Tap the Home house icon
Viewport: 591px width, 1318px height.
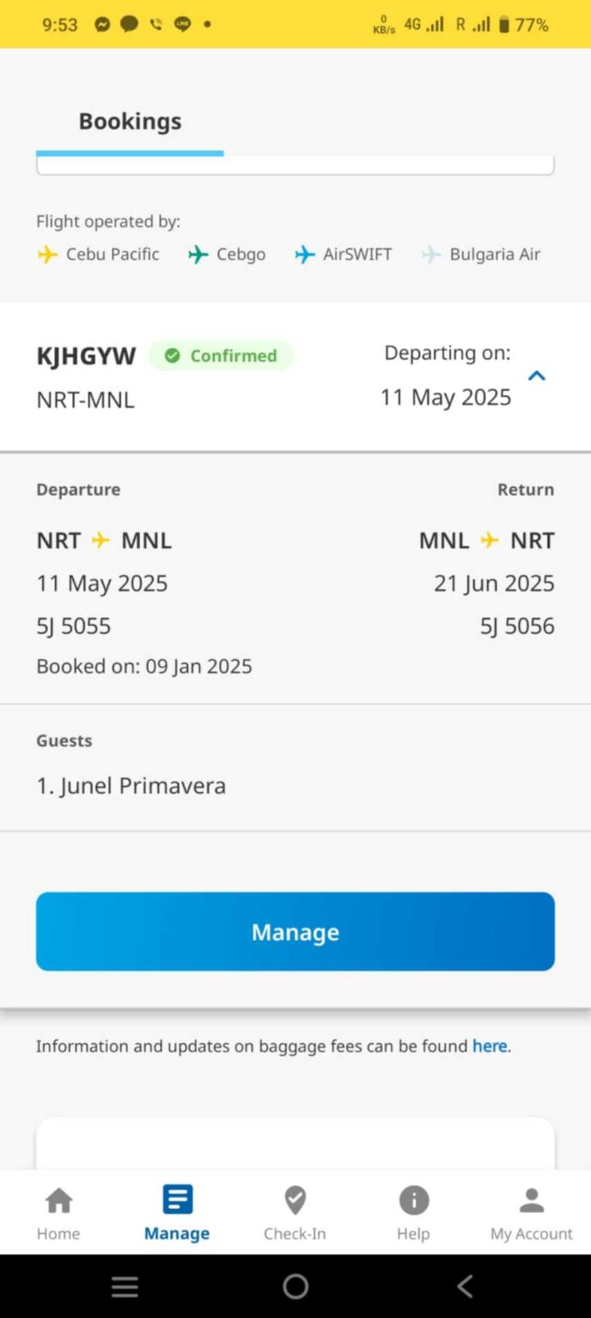59,1201
